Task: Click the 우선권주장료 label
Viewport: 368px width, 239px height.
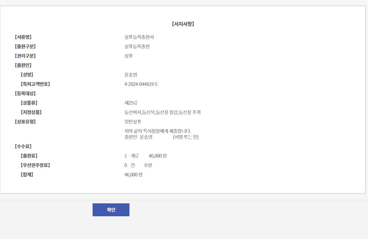Action: [35, 165]
